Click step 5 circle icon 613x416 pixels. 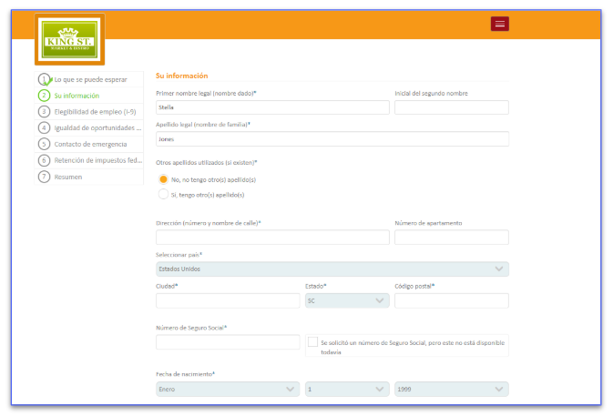coord(44,144)
